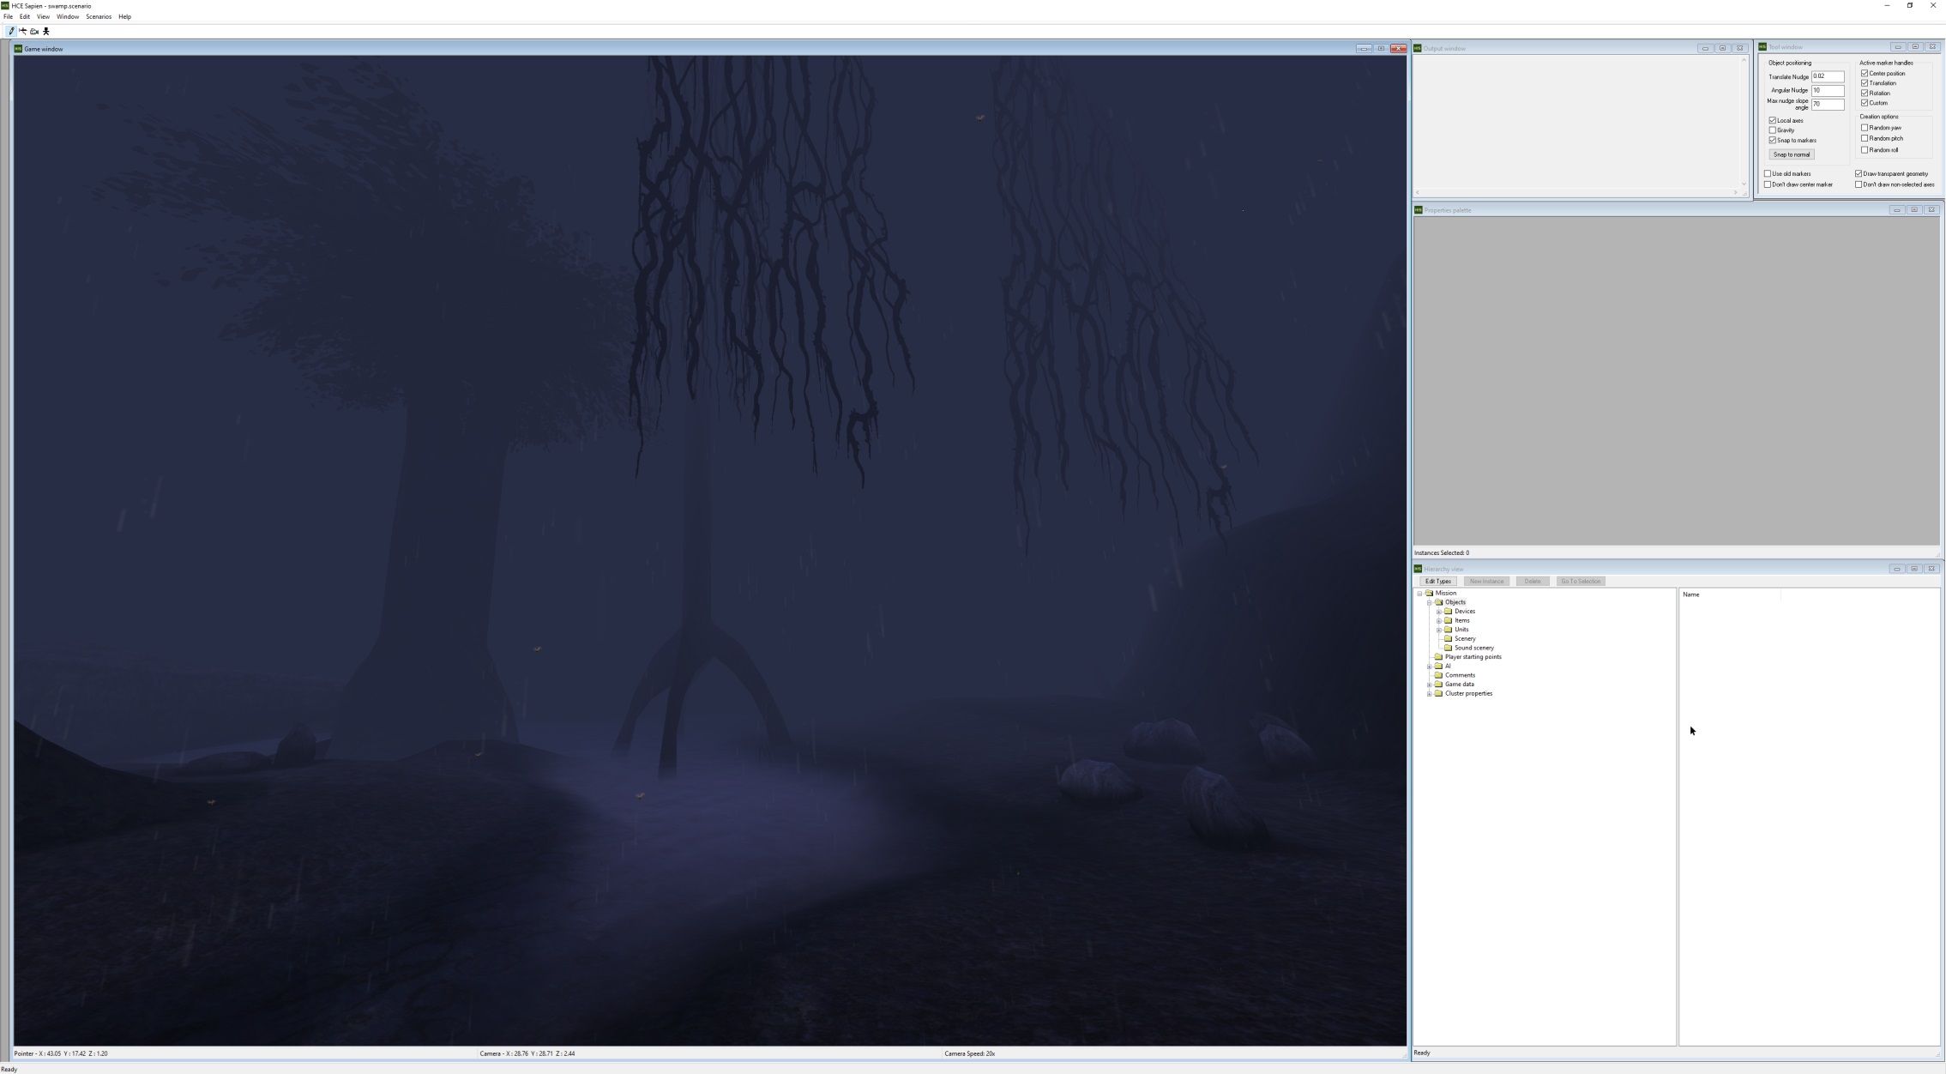
Task: Click the recorded animation path toolbar icon
Action: 23,31
